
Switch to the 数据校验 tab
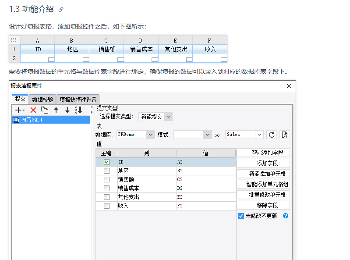click(42, 100)
